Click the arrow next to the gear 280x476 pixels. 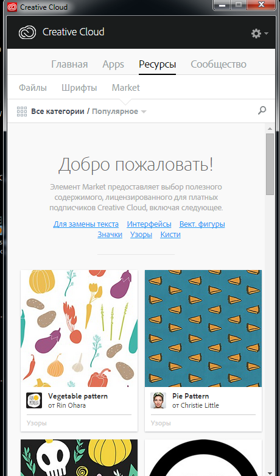pyautogui.click(x=266, y=34)
